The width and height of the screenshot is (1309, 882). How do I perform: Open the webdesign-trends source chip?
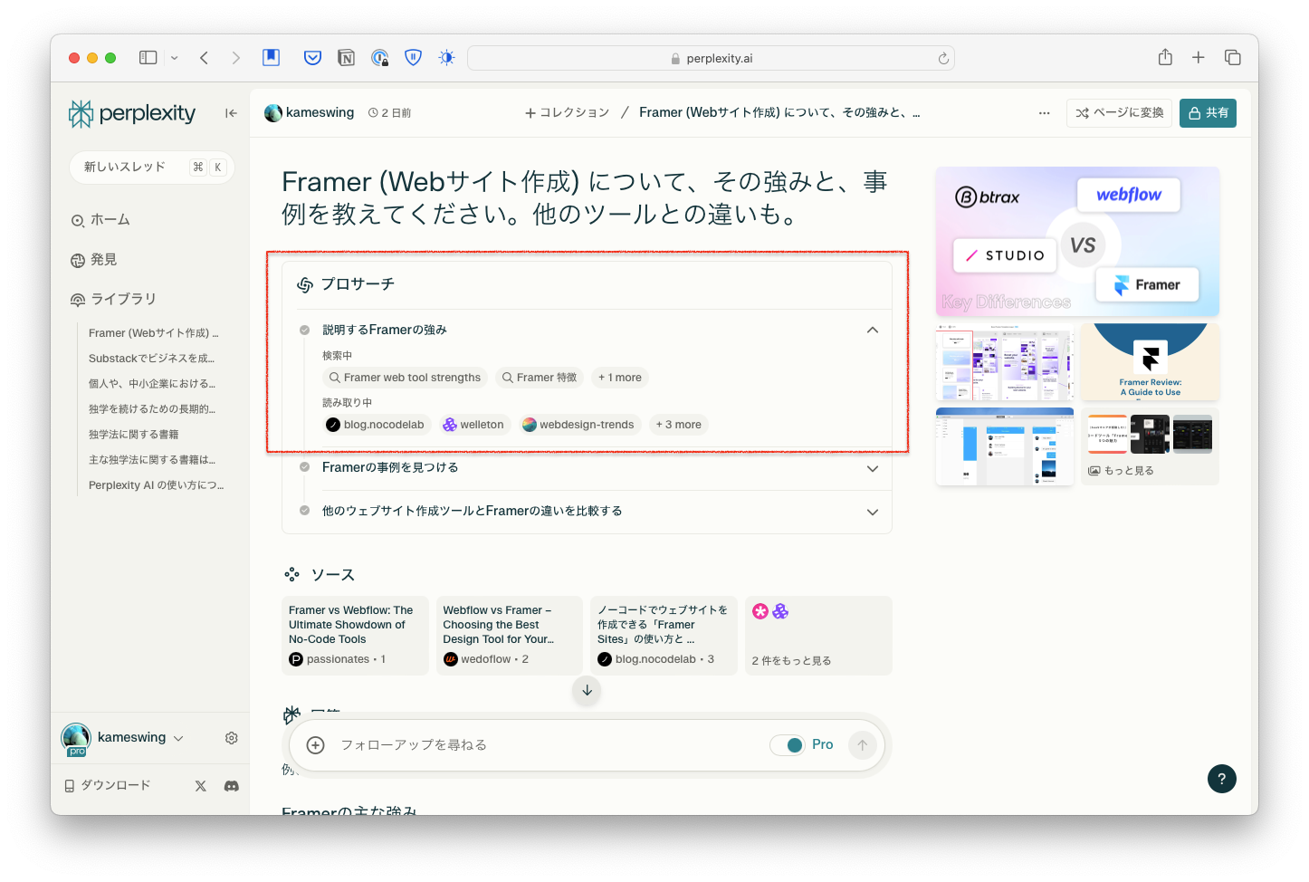[578, 425]
